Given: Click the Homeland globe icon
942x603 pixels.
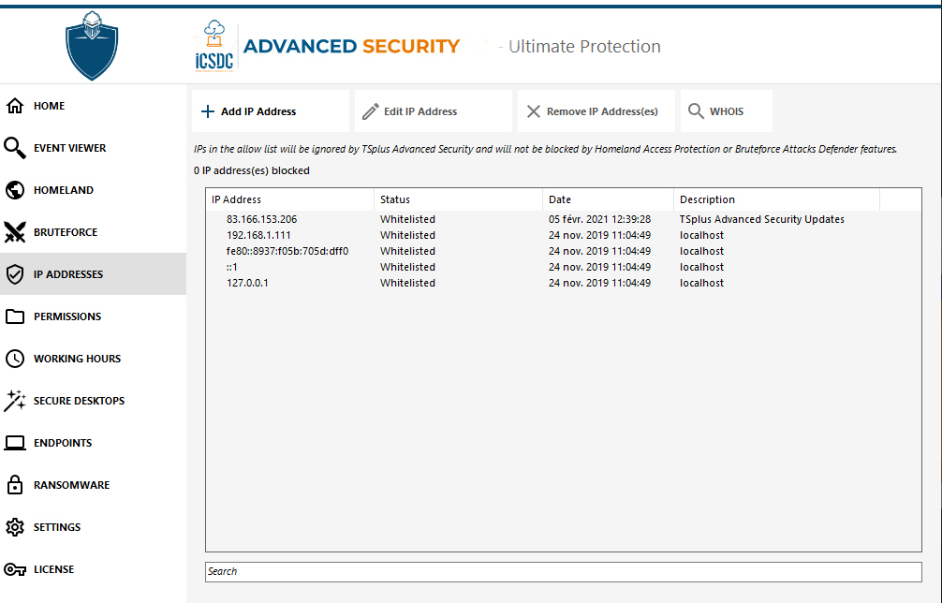Looking at the screenshot, I should click(x=15, y=190).
